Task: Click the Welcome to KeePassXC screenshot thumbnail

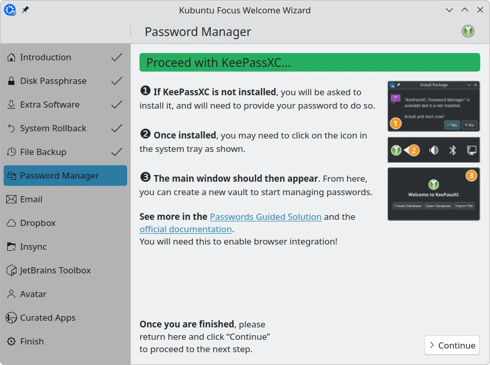Action: pos(434,194)
